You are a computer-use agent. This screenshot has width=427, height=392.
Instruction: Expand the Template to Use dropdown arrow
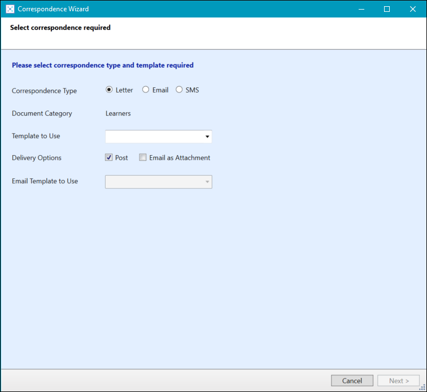coord(207,136)
